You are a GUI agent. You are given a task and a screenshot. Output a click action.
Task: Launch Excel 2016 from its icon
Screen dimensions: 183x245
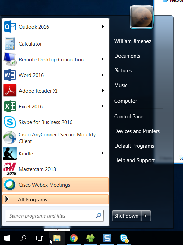[10, 106]
